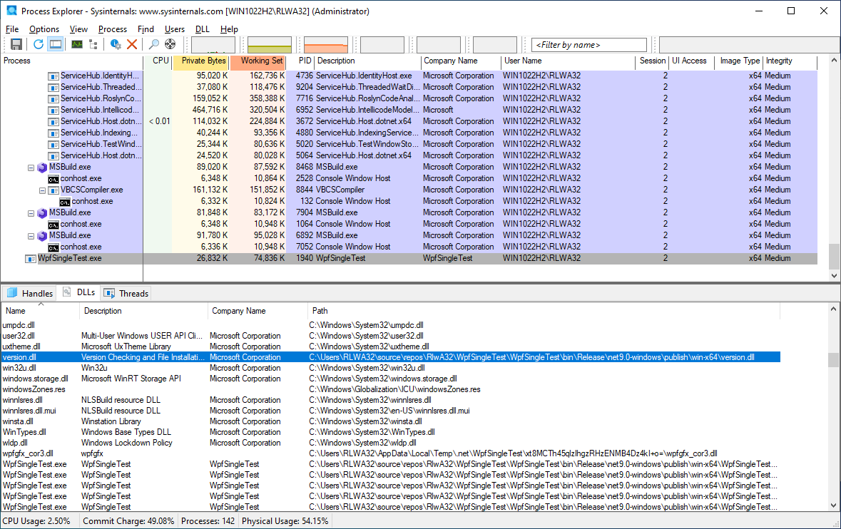Open the Users menu
The image size is (841, 529).
(x=174, y=29)
